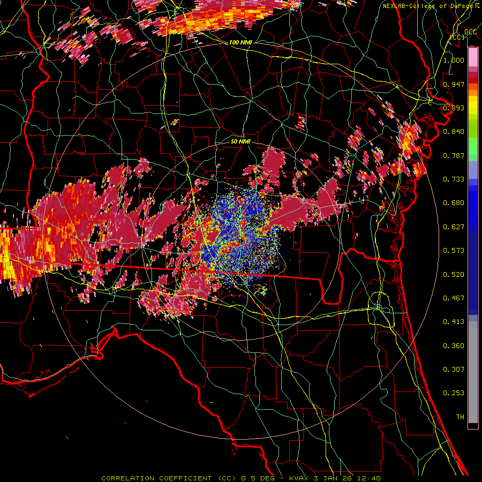
Task: Select the 0.733 scale label
Action: pyautogui.click(x=454, y=179)
